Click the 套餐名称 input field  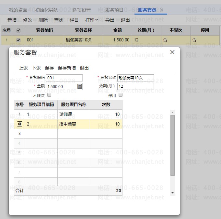[x=135, y=78]
